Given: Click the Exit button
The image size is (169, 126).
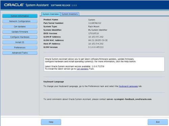Looking at the screenshot, I should 158,122.
